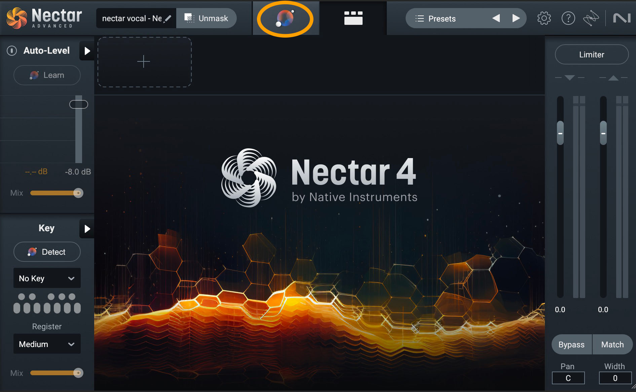The image size is (636, 392).
Task: Load the previous preset
Action: click(496, 18)
